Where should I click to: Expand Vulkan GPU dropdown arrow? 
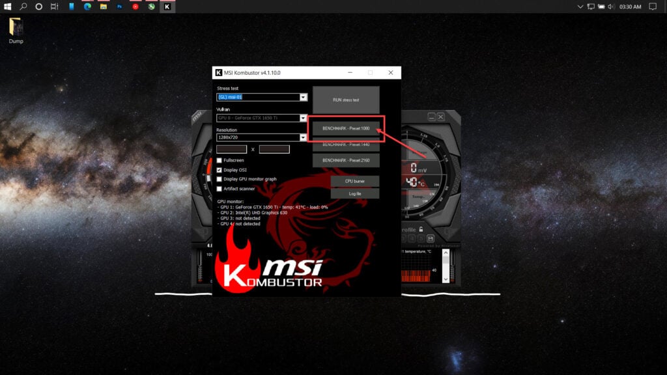tap(304, 118)
